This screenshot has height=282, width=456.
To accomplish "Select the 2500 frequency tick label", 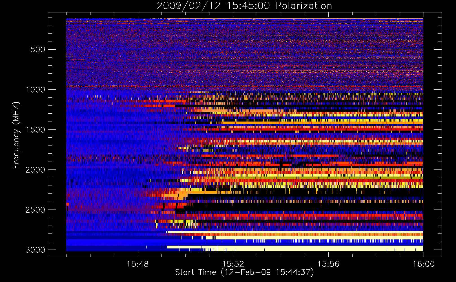I will (x=35, y=210).
